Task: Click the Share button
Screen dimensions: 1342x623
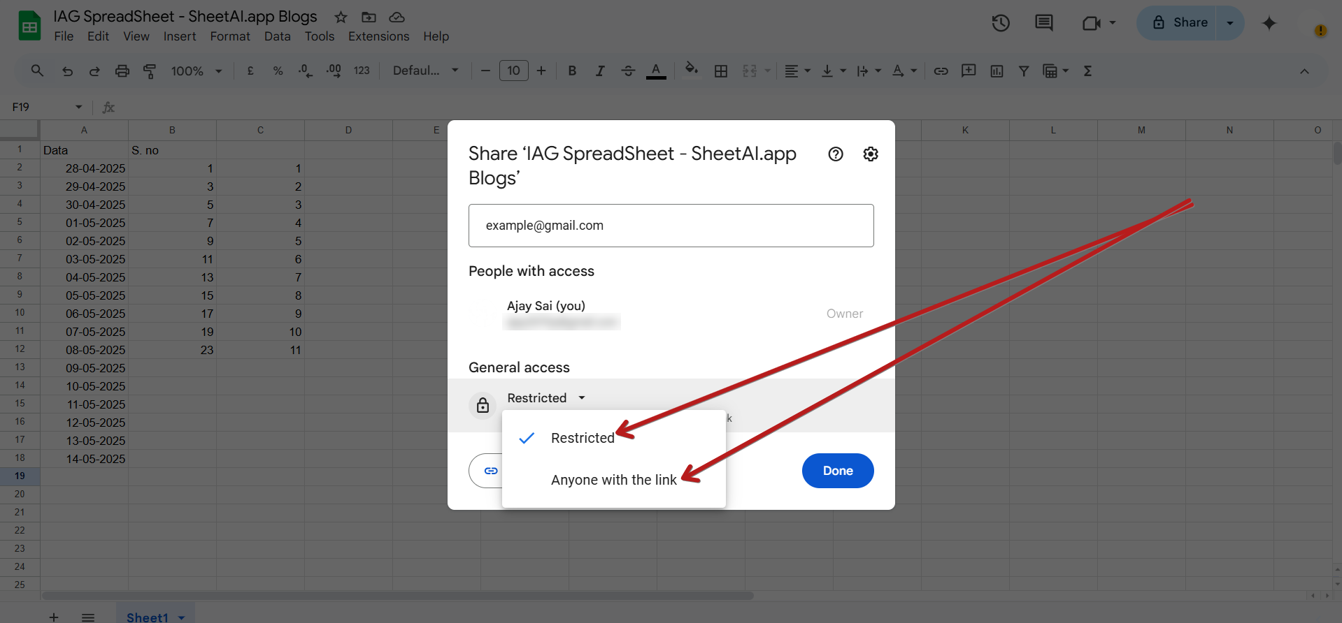Action: click(x=1178, y=23)
